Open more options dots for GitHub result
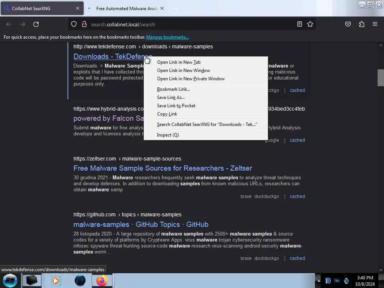Image resolution: width=384 pixels, height=288 pixels. pos(284,258)
